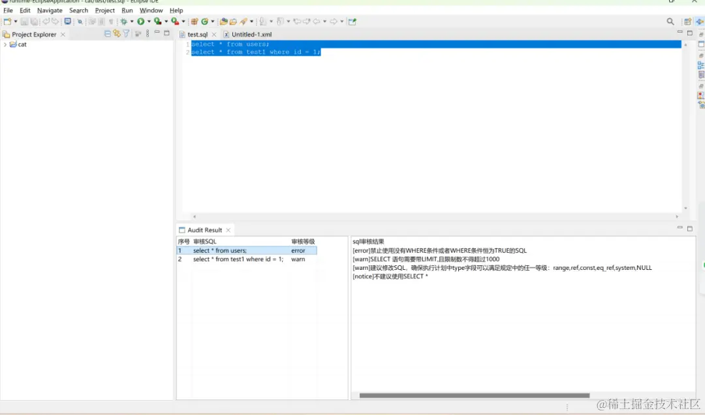Select audit row 'select * from users;'

click(247, 251)
